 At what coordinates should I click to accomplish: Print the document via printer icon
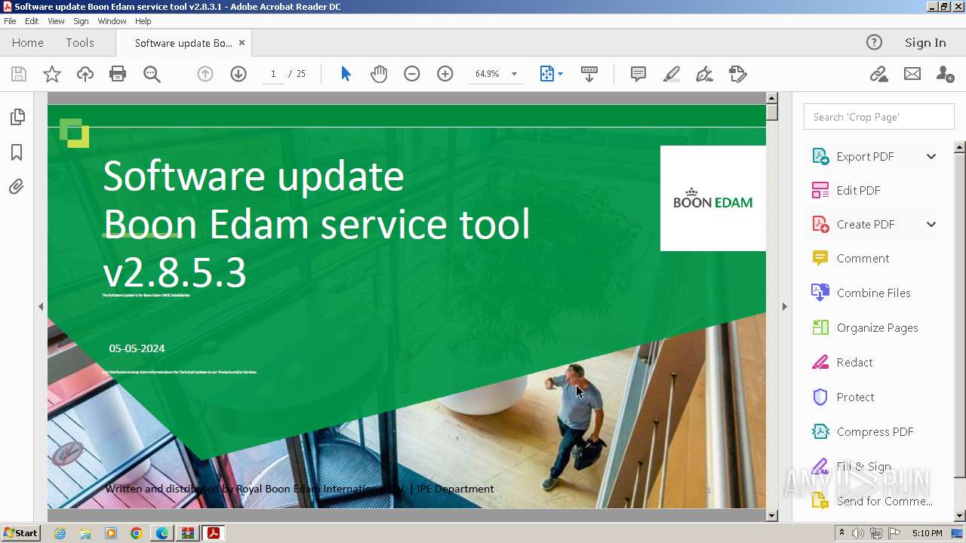[x=118, y=74]
